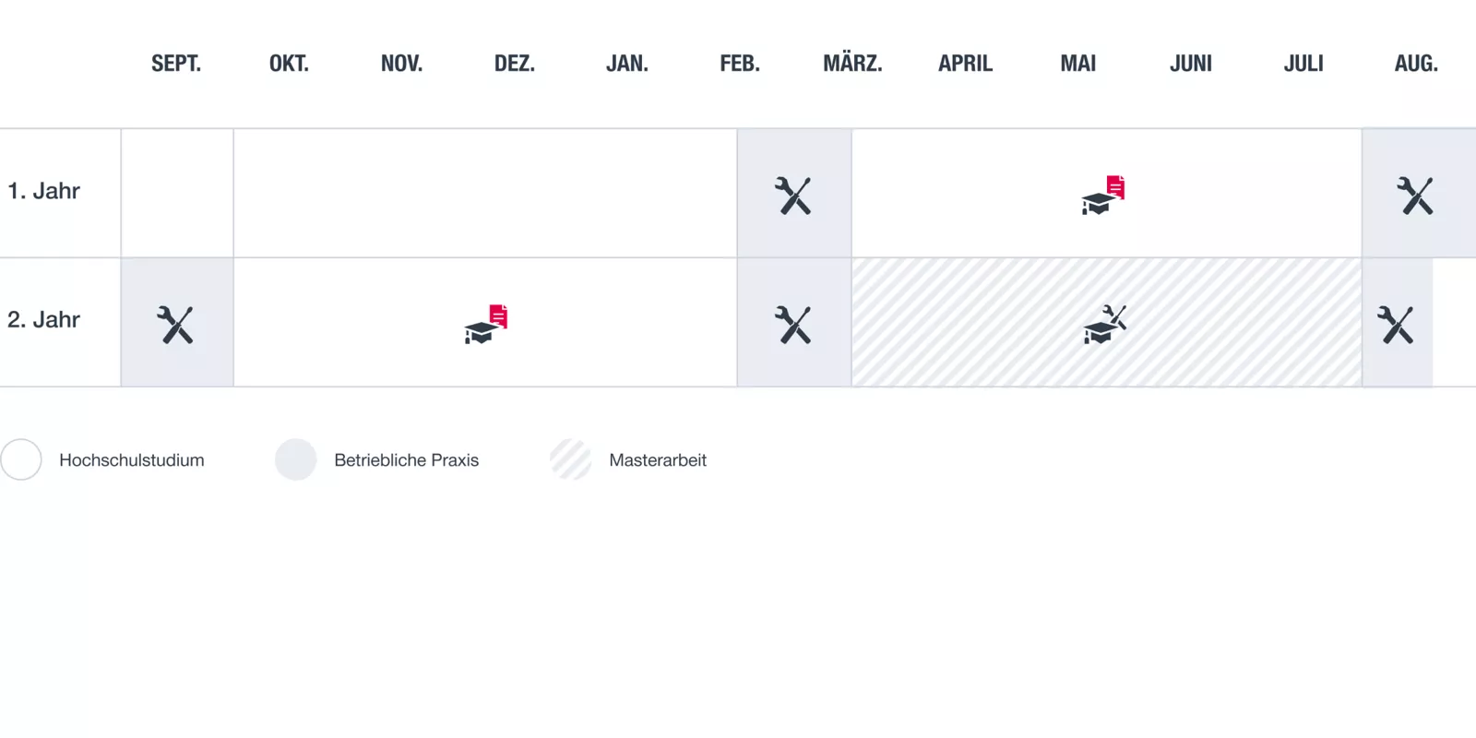Click the graduation cap icon in 1. Jahr
The height and width of the screenshot is (738, 1476).
(1102, 196)
